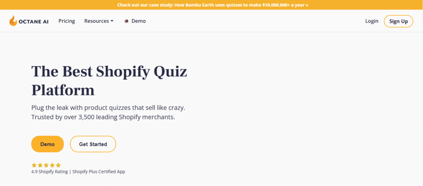
Task: Click the fifth gold rating star
Action: (58, 165)
